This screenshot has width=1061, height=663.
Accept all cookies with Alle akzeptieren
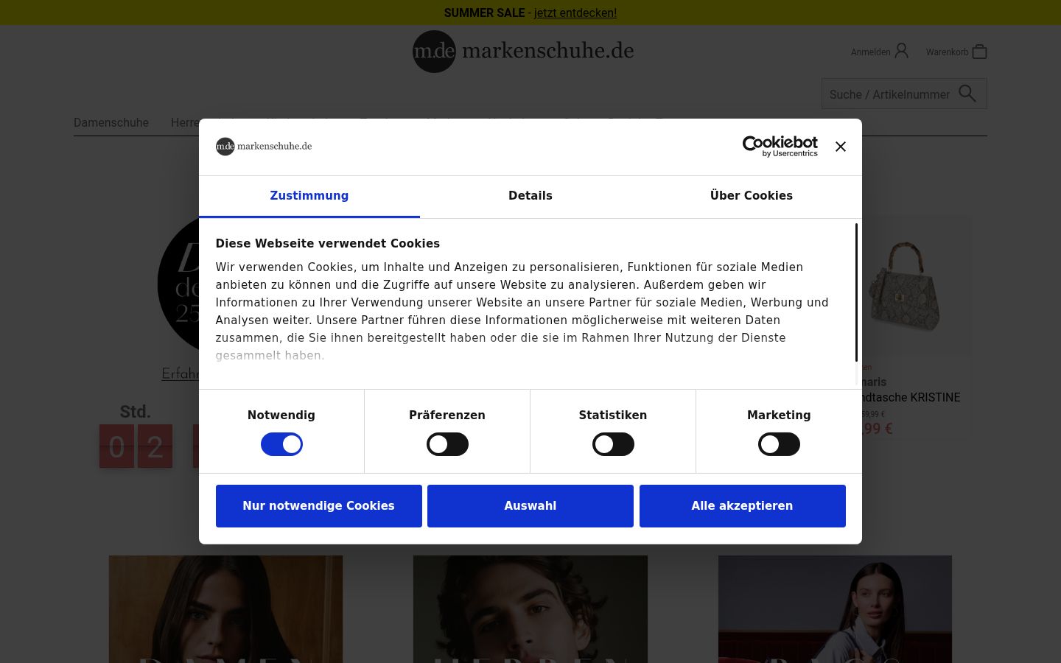pyautogui.click(x=743, y=506)
